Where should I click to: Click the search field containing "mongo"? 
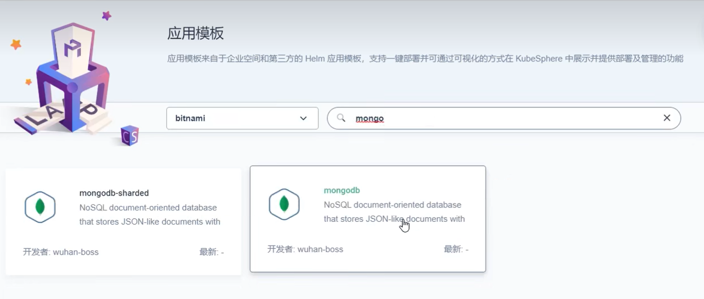pos(504,118)
